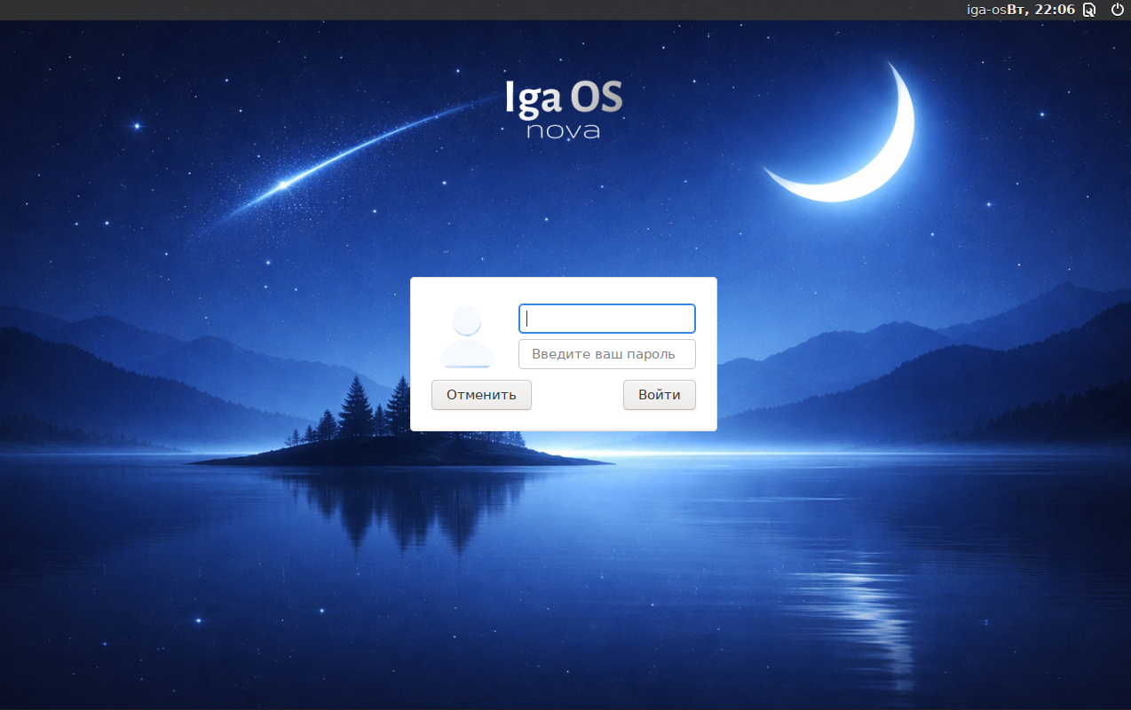The height and width of the screenshot is (710, 1131).
Task: Click the iga-os hostname label
Action: pyautogui.click(x=985, y=11)
